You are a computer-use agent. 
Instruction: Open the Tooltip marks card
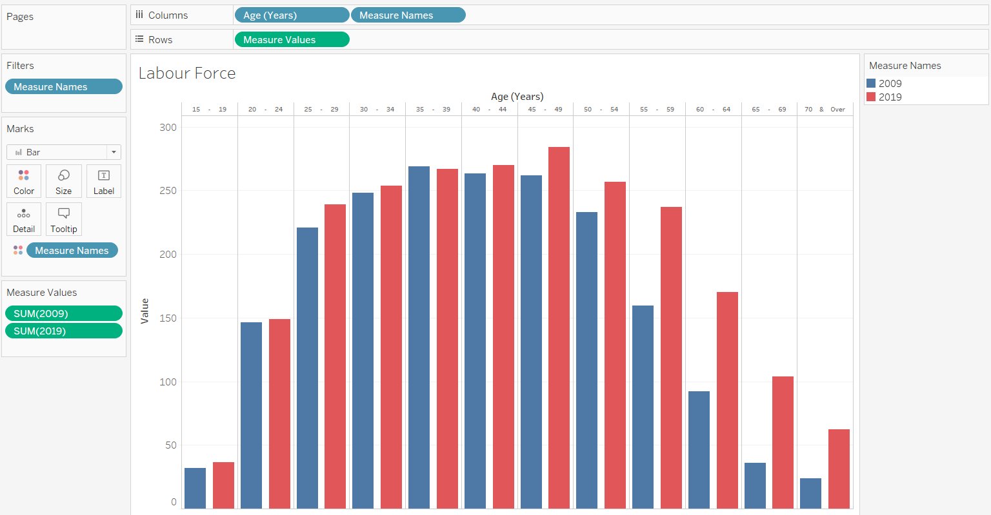tap(64, 219)
